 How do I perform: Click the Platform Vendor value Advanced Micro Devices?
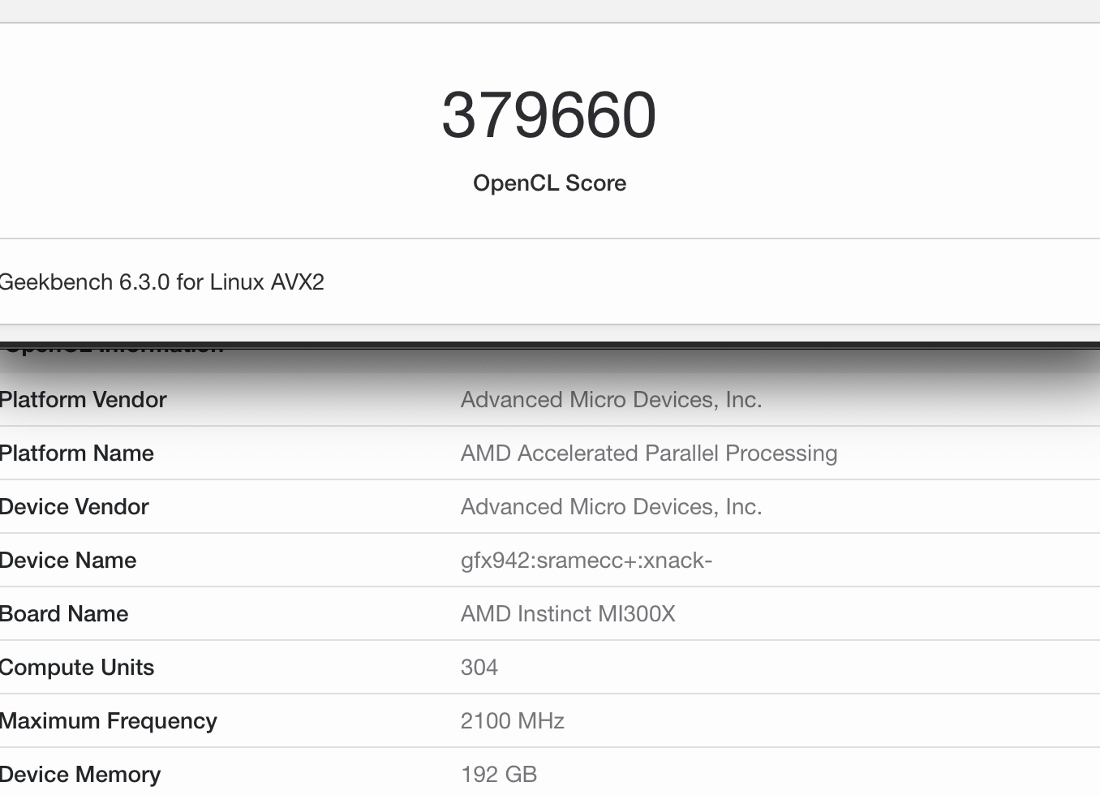tap(611, 400)
